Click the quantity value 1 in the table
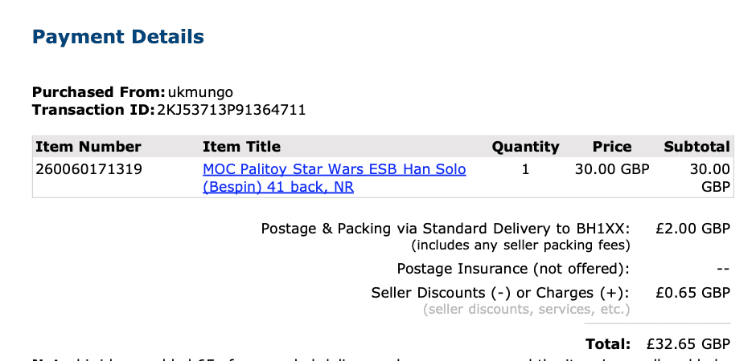Screen dimensions: 756x361 pyautogui.click(x=526, y=170)
